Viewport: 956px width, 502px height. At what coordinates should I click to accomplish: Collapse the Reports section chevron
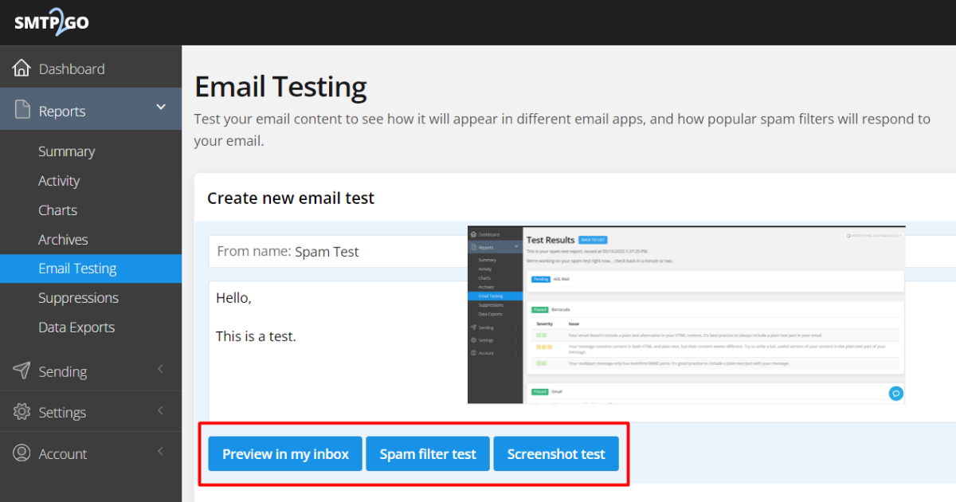pyautogui.click(x=161, y=107)
